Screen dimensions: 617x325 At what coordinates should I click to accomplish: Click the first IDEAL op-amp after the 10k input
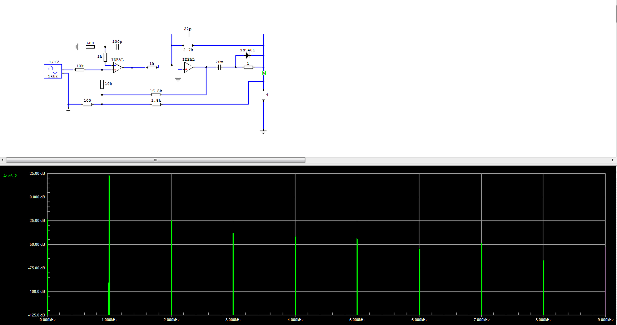click(118, 67)
